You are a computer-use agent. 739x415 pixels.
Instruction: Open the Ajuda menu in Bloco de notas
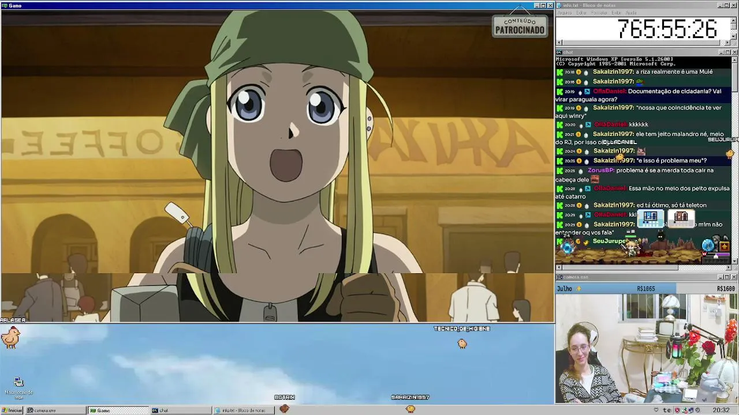click(x=632, y=13)
